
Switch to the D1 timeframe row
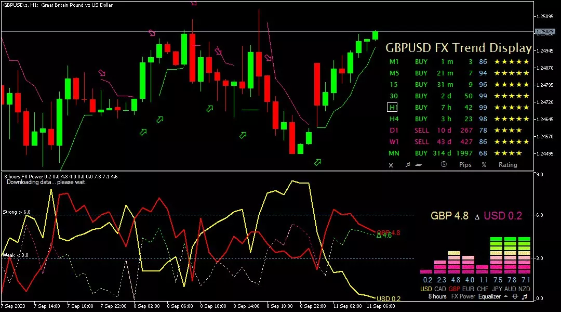point(394,131)
